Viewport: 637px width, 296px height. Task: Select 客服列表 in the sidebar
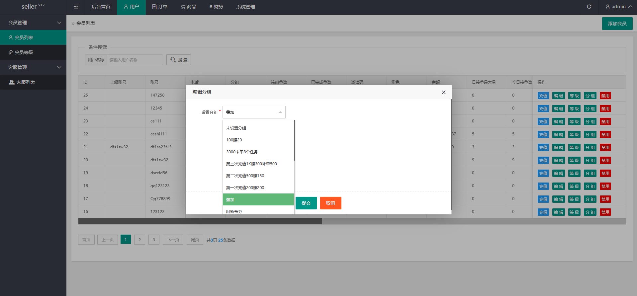33,82
